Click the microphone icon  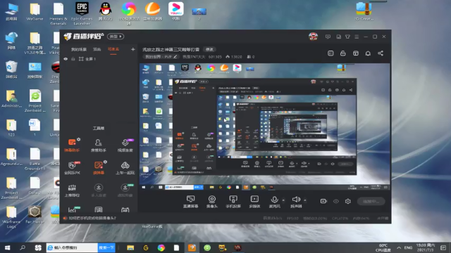pyautogui.click(x=274, y=200)
